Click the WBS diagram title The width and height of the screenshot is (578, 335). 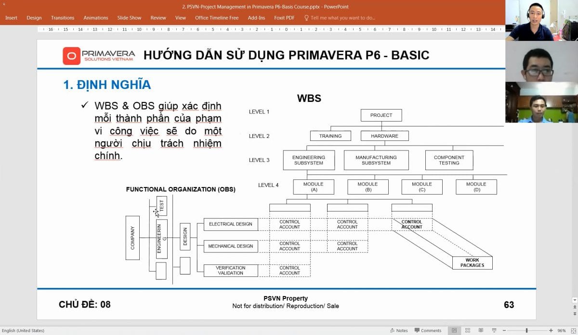pos(309,99)
